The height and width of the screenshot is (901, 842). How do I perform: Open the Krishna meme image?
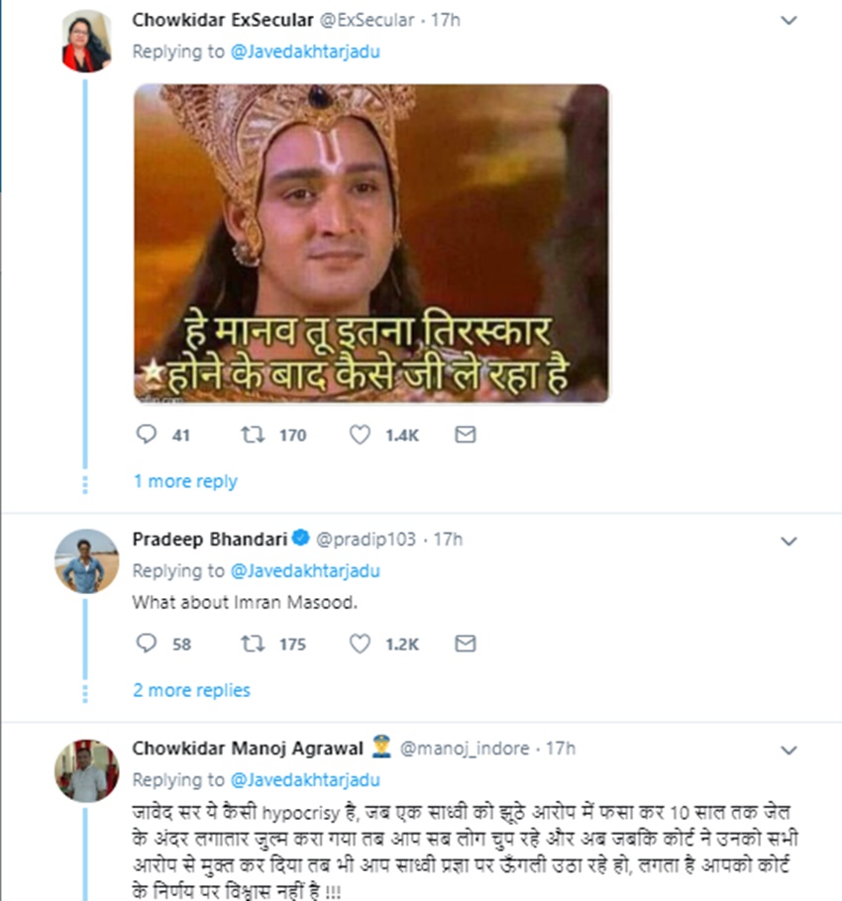[371, 243]
